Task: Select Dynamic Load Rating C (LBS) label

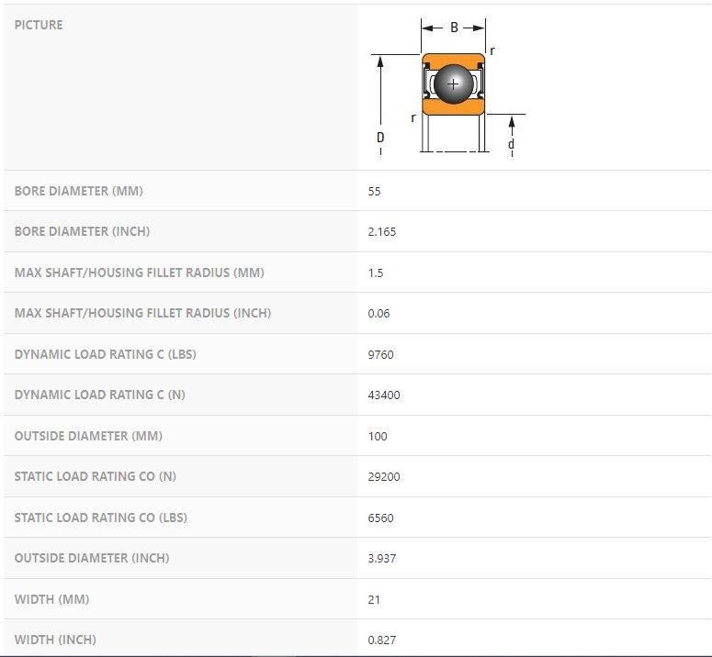Action: pyautogui.click(x=106, y=354)
